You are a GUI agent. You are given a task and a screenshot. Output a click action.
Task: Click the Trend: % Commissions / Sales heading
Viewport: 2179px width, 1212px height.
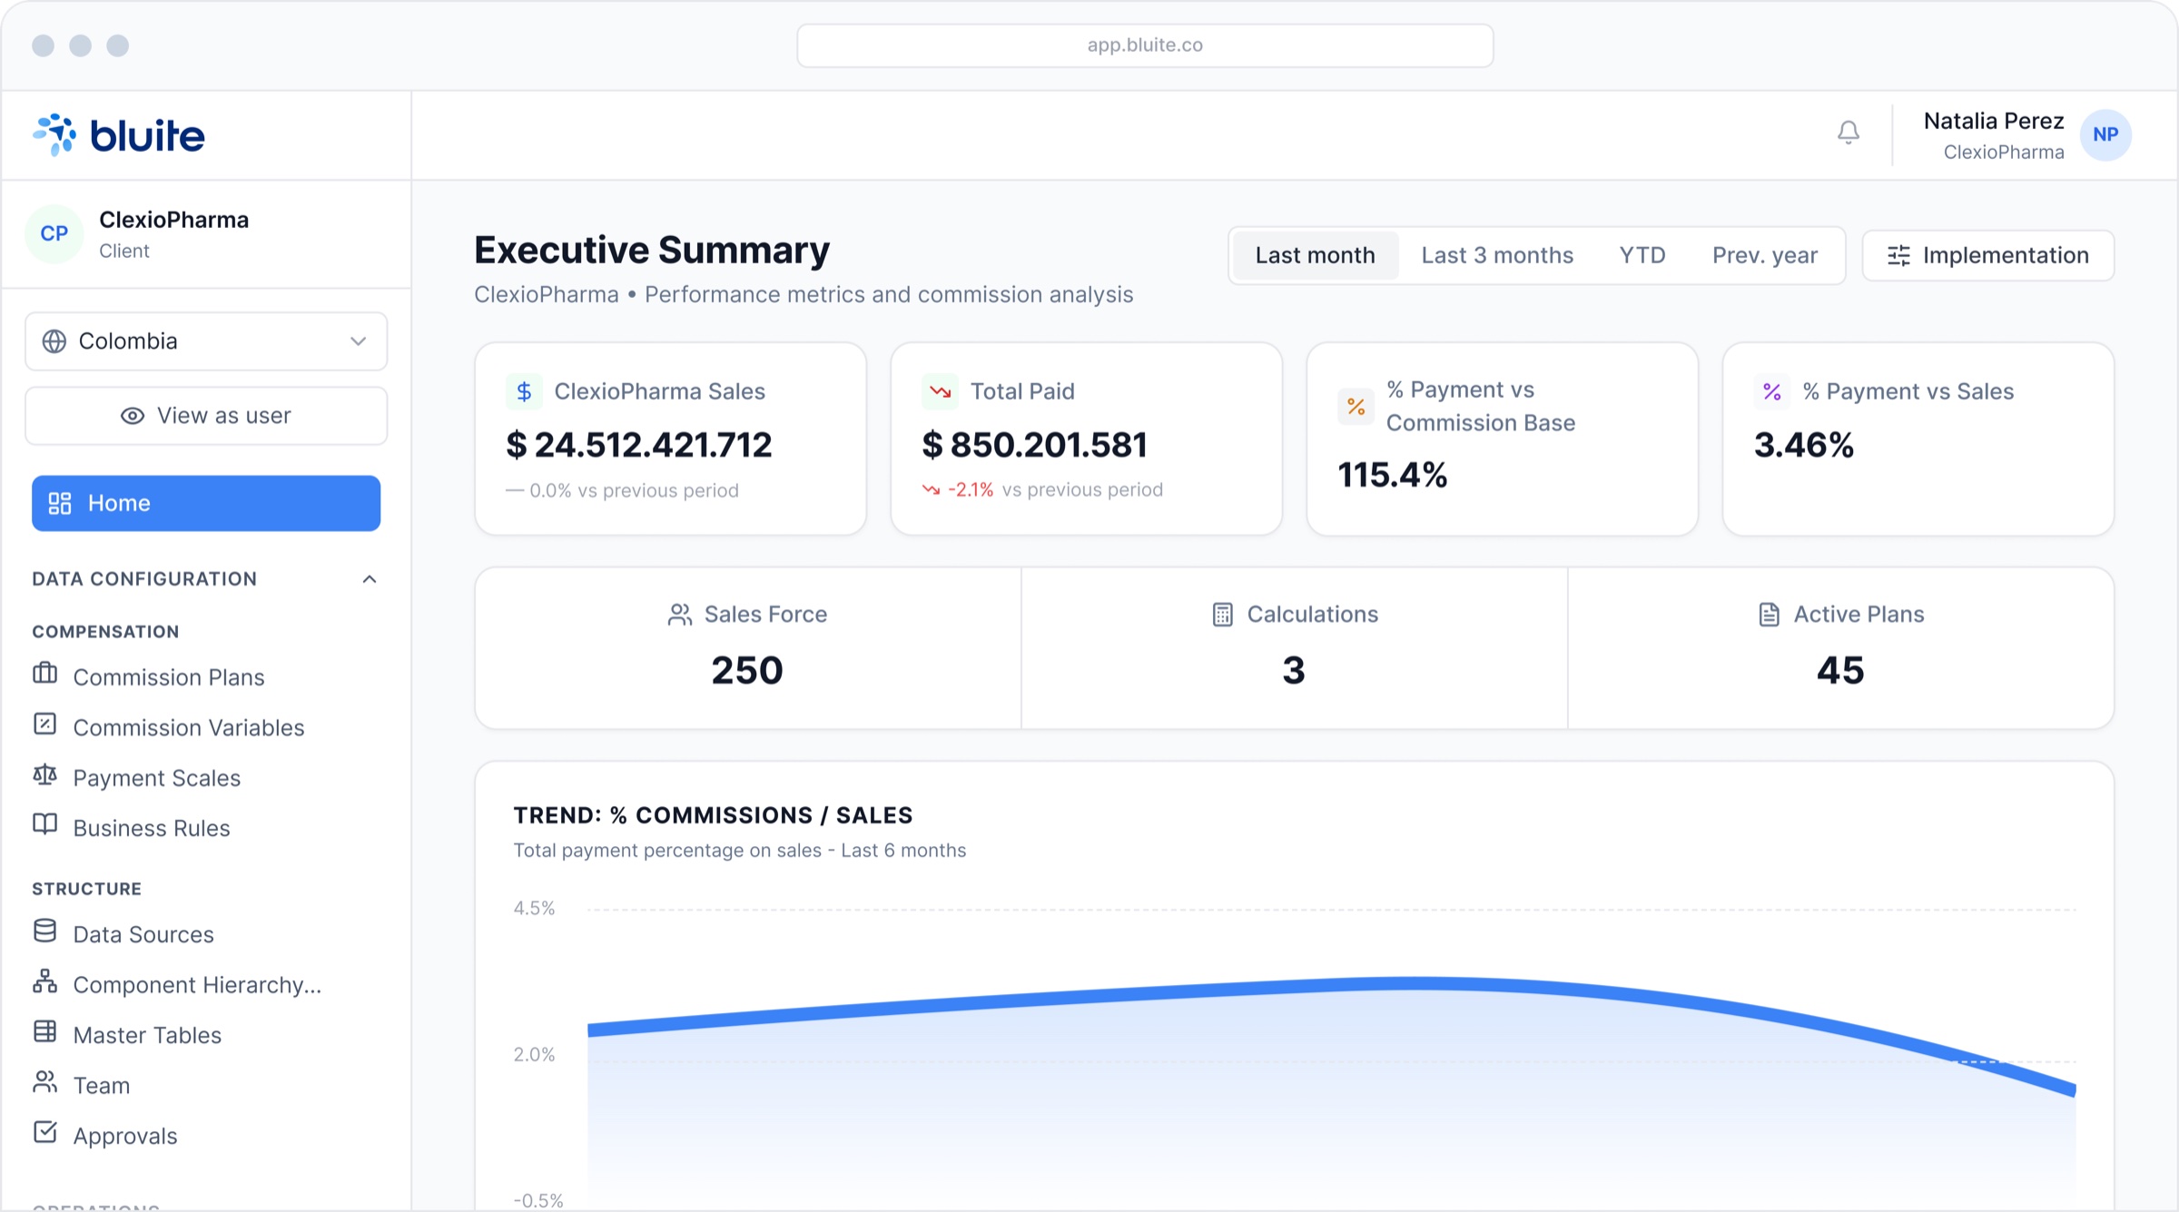coord(713,815)
